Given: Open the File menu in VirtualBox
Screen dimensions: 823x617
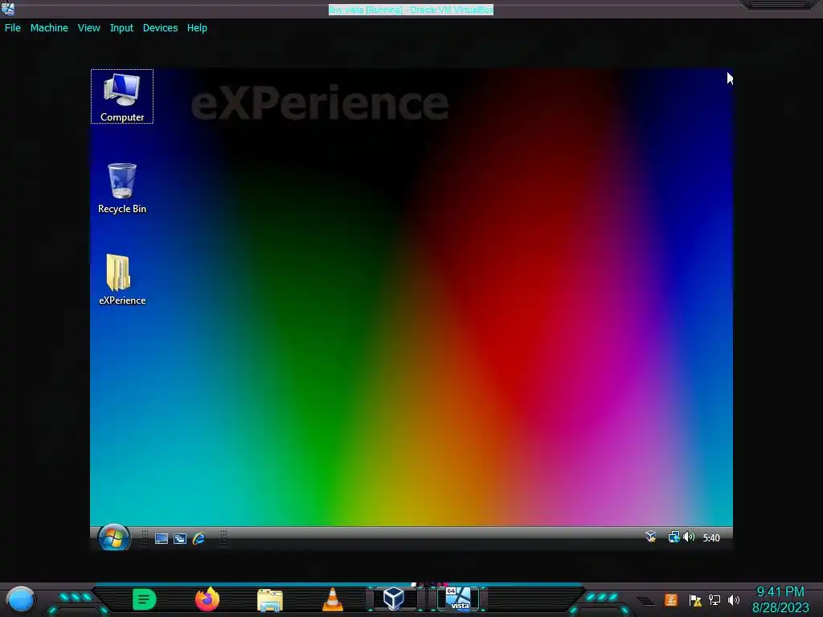Looking at the screenshot, I should click(x=13, y=28).
